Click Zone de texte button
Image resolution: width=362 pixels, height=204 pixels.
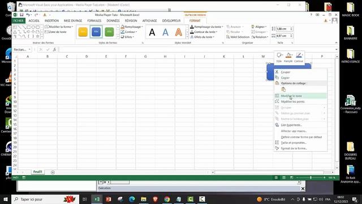[x=55, y=32]
